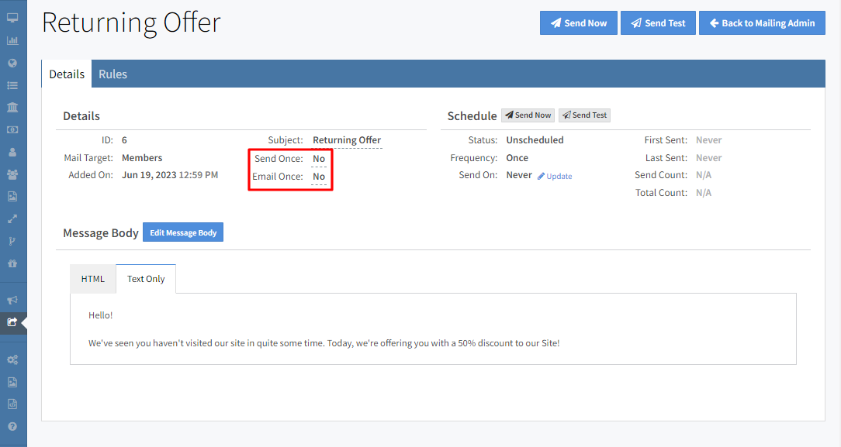841x447 pixels.
Task: Click the globe icon in sidebar
Action: pyautogui.click(x=12, y=63)
